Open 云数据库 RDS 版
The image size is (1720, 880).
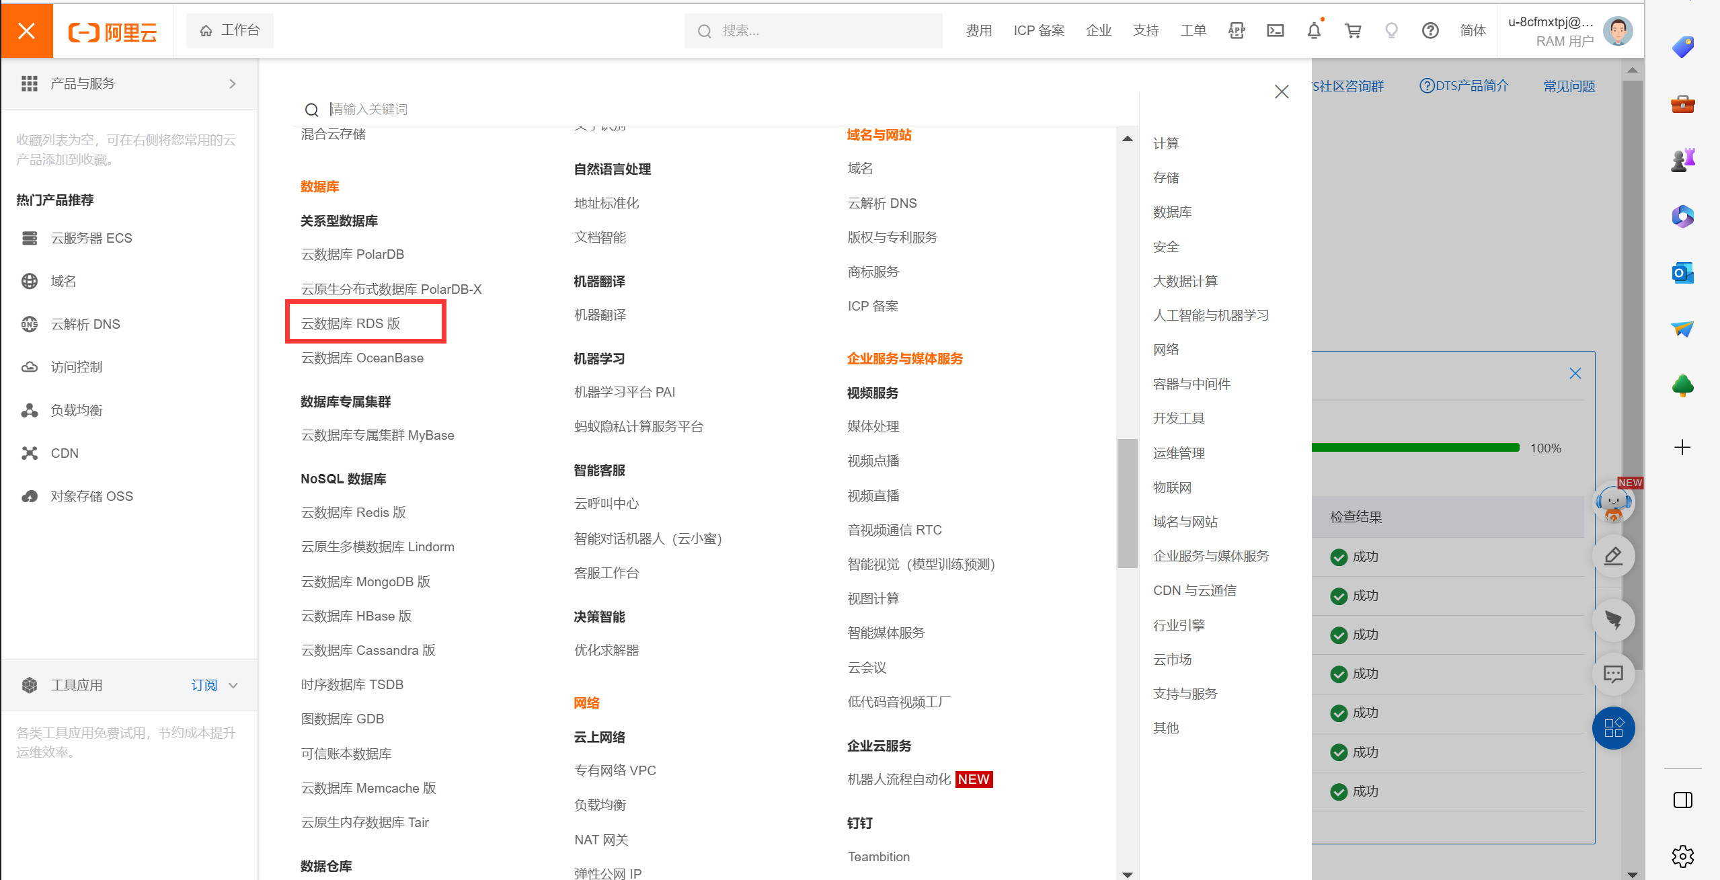coord(350,323)
